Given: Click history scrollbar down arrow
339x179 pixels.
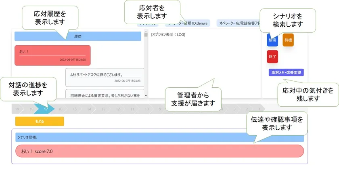Looking at the screenshot, I should [x=146, y=96].
